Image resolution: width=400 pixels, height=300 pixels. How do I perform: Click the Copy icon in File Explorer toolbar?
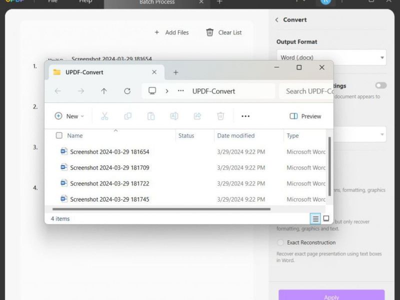pyautogui.click(x=128, y=116)
